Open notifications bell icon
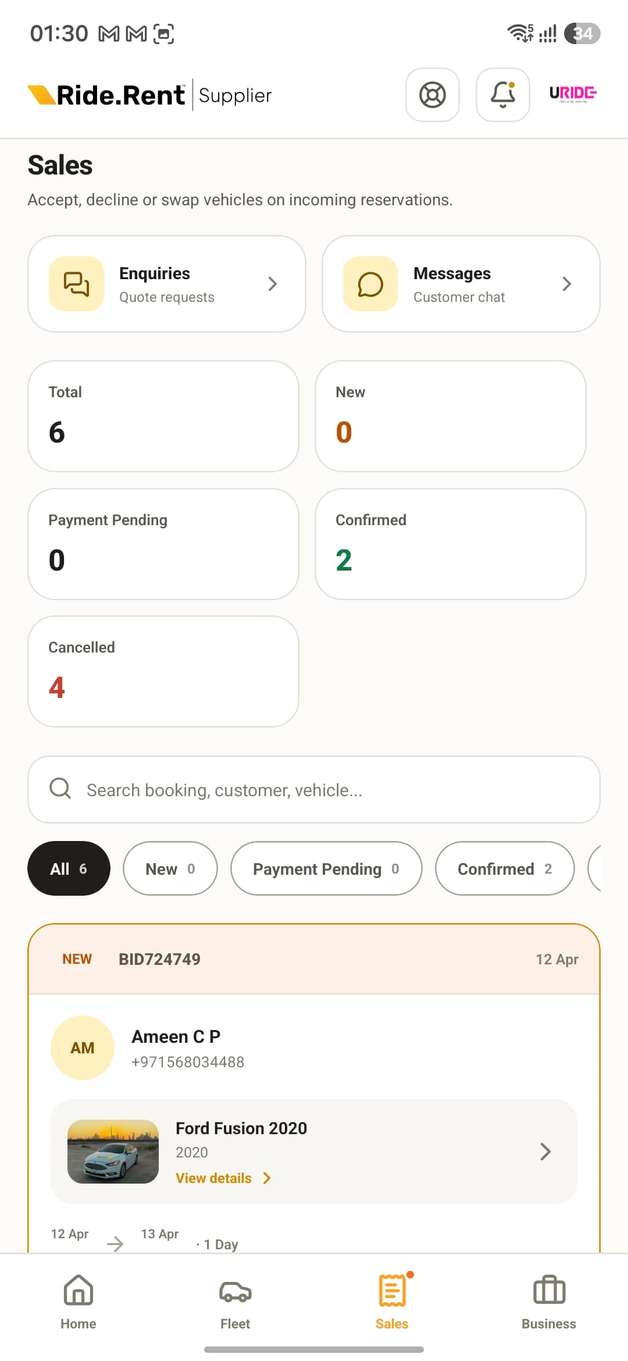The width and height of the screenshot is (628, 1361). 503,95
